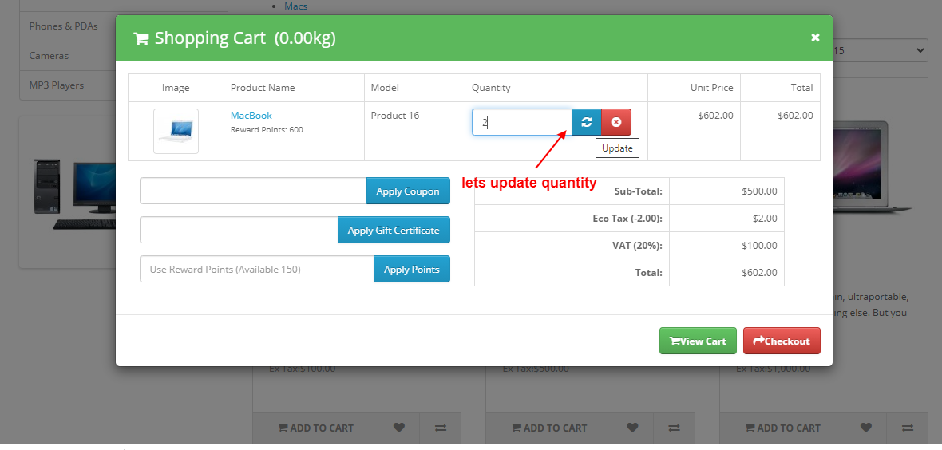The width and height of the screenshot is (942, 450).
Task: Click the 'Unit Price' column header
Action: [711, 88]
